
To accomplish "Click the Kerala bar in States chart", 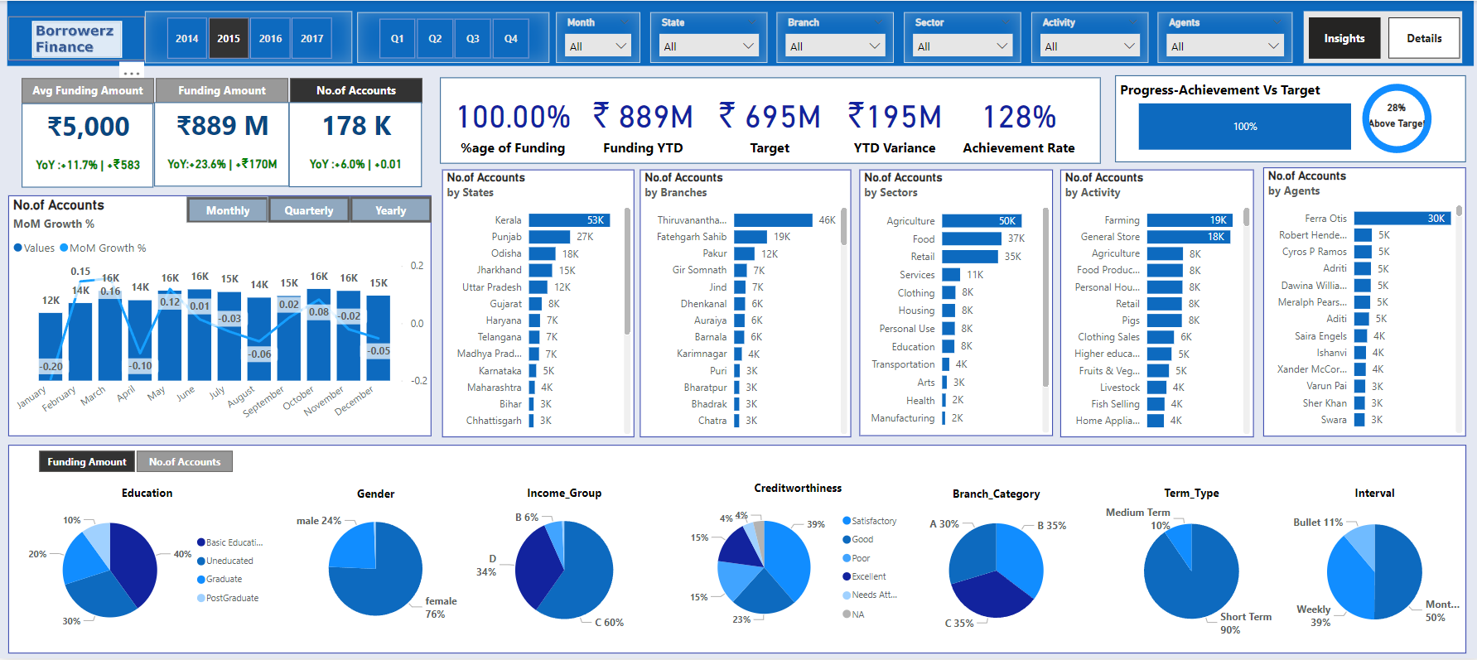I will pyautogui.click(x=569, y=220).
